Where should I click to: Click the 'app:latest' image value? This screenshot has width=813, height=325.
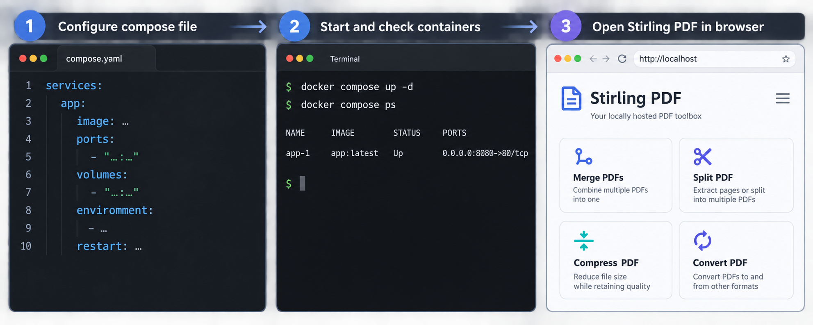click(354, 153)
